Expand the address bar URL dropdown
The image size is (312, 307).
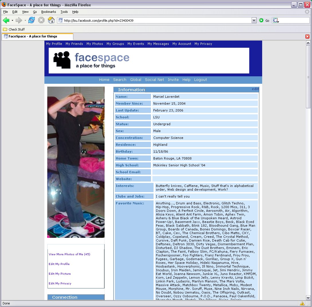tap(254, 21)
